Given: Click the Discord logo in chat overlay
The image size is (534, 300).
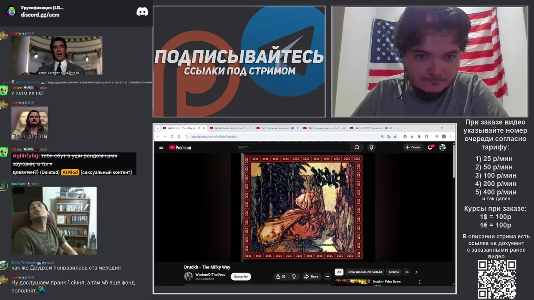Looking at the screenshot, I should pos(142,12).
